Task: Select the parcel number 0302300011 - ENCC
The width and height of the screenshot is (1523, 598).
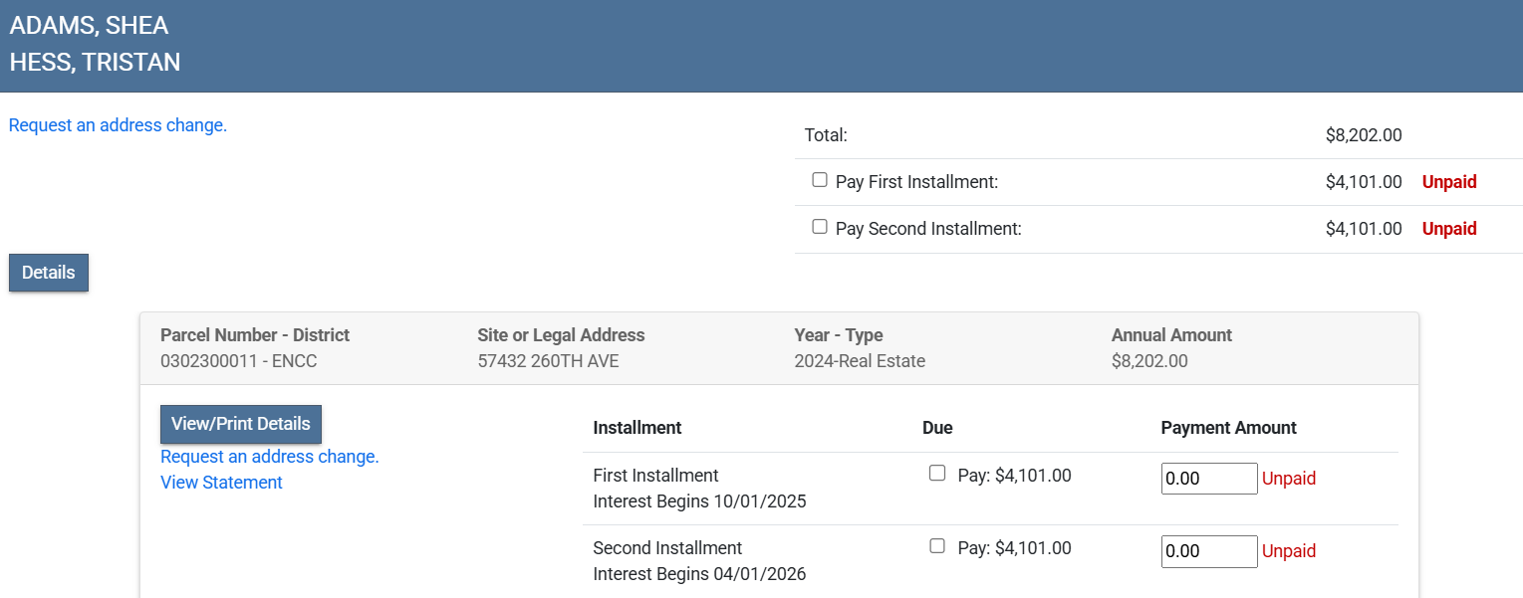Action: 238,361
